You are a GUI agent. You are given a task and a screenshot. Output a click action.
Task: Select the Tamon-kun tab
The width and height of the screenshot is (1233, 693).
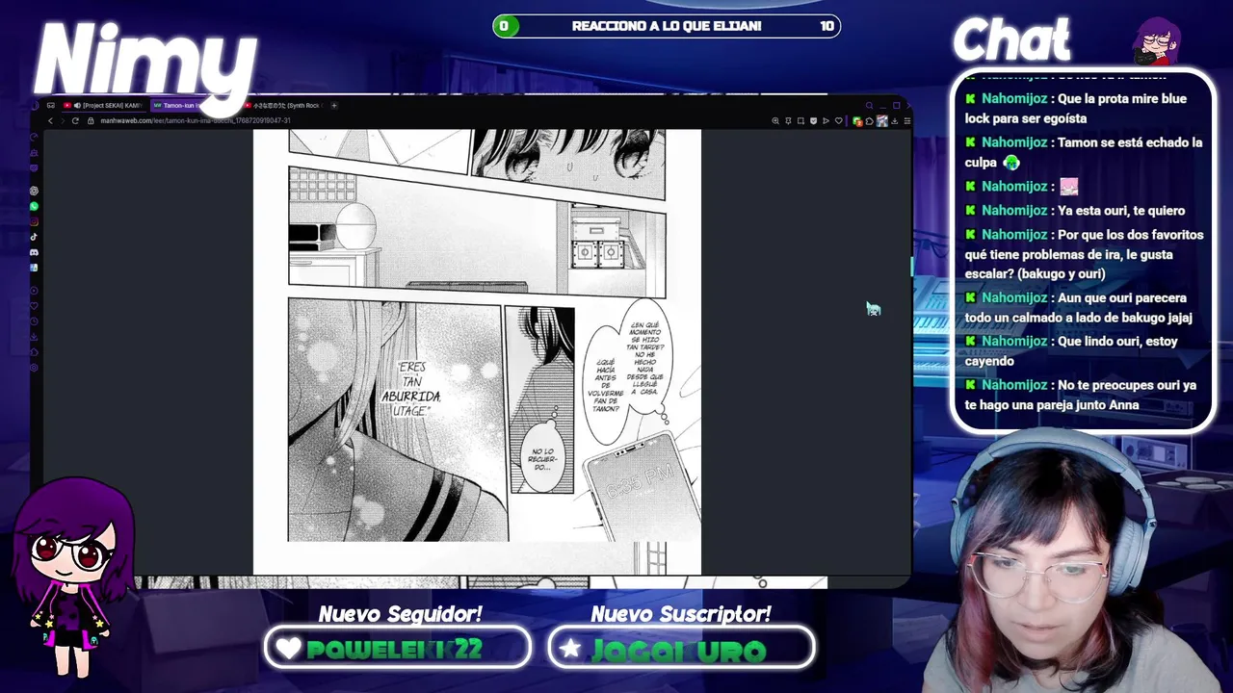pos(196,105)
